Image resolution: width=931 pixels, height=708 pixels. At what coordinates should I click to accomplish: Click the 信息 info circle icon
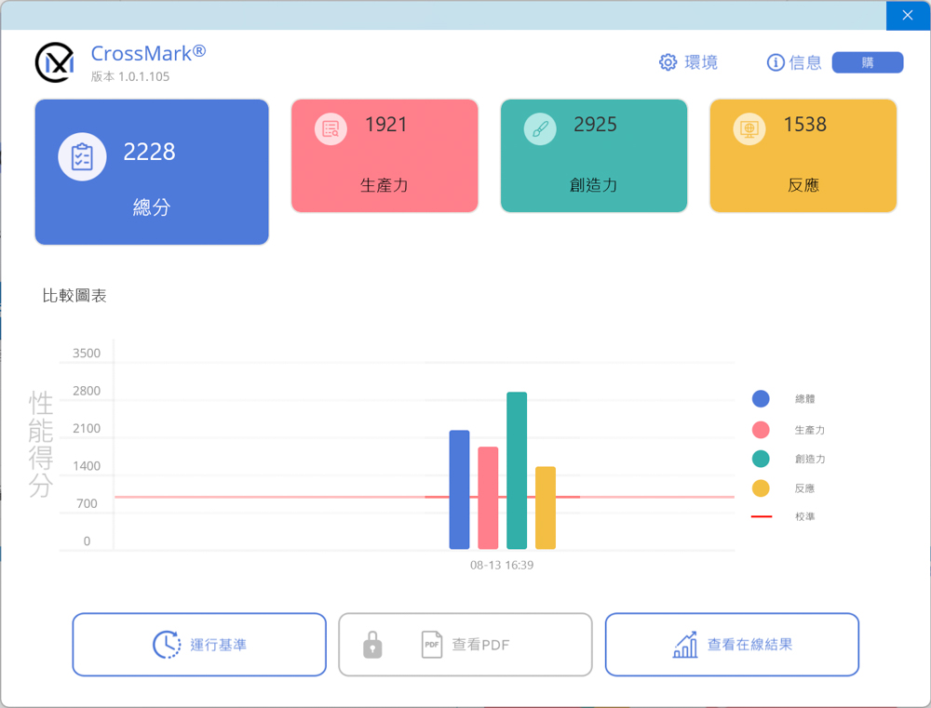(775, 62)
